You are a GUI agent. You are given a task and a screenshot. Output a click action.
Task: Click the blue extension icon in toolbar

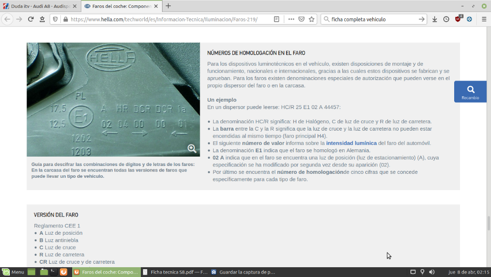pos(469,19)
